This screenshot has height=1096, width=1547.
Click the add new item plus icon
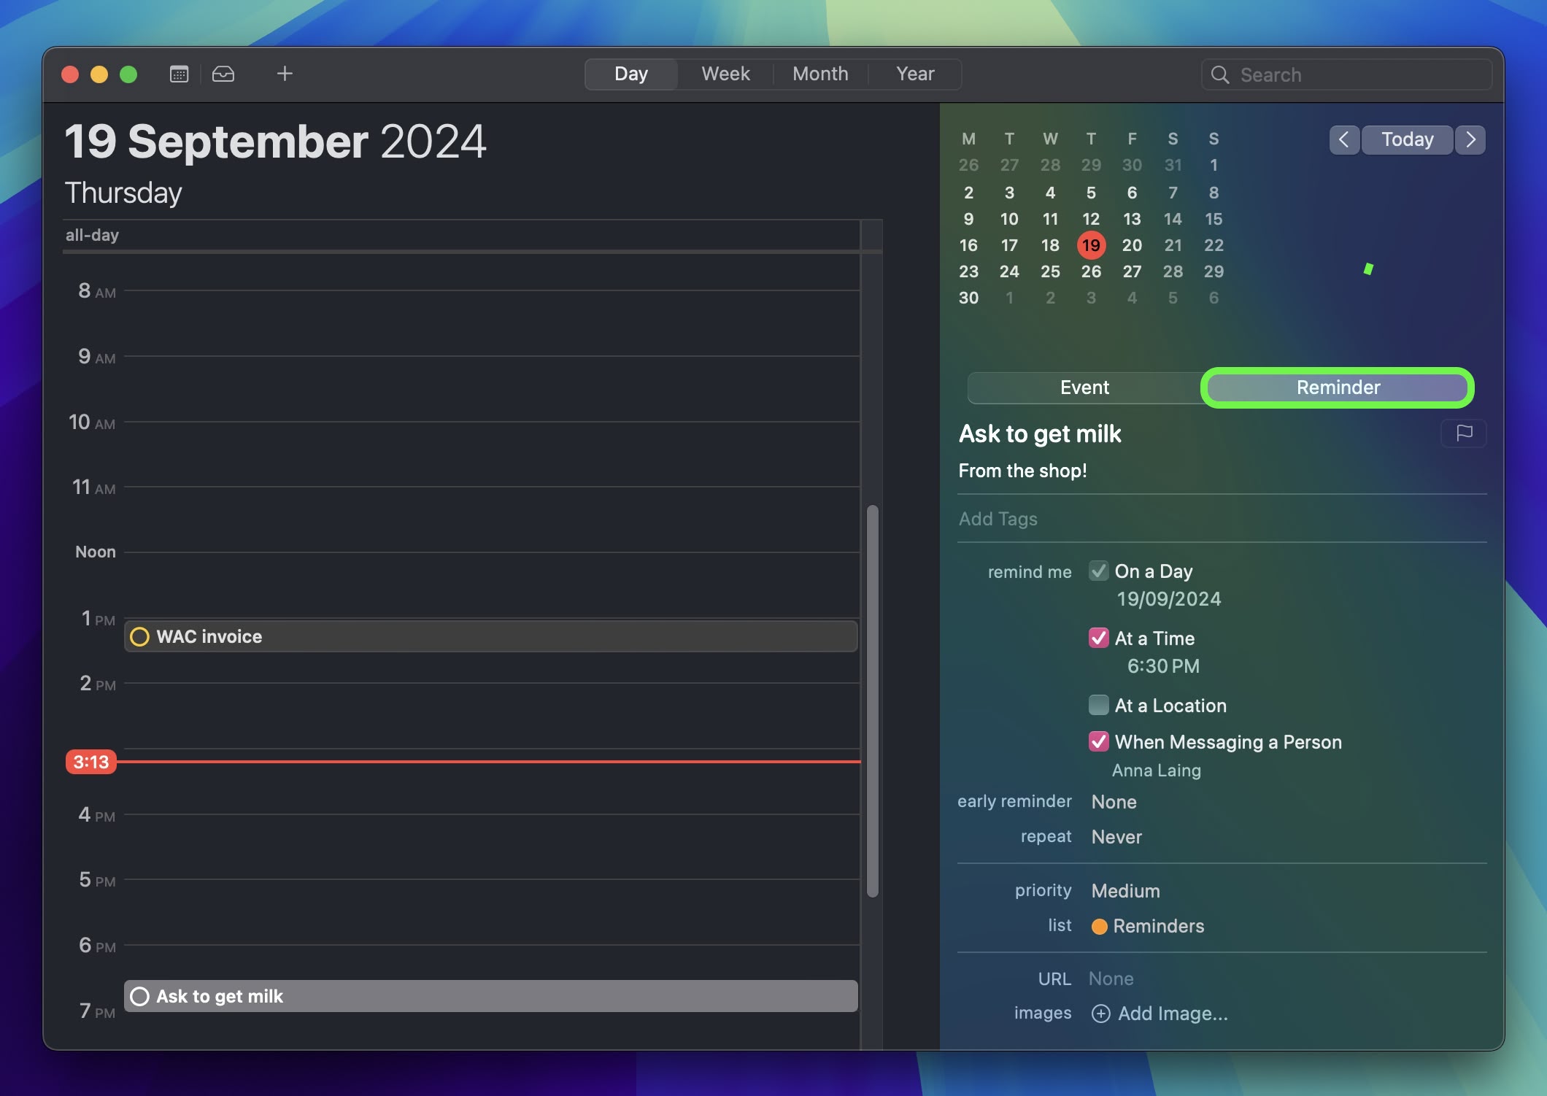click(x=285, y=74)
